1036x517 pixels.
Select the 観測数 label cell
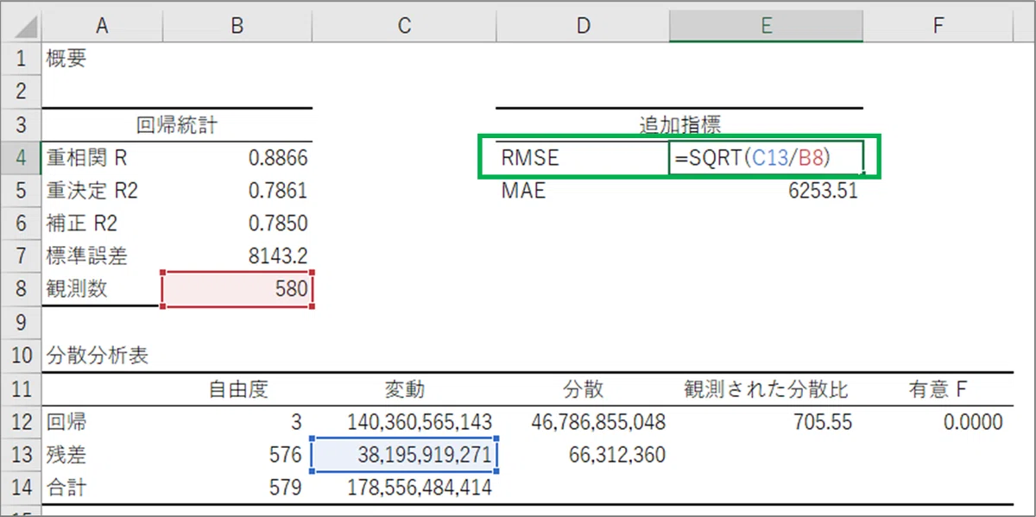tap(101, 288)
